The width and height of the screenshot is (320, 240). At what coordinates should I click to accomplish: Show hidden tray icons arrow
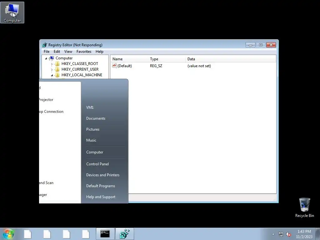(273, 234)
